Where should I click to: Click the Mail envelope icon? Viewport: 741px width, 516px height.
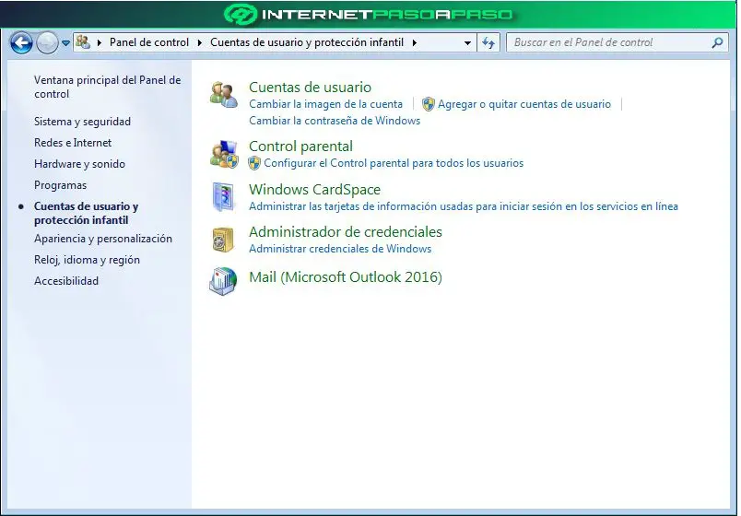click(x=223, y=281)
